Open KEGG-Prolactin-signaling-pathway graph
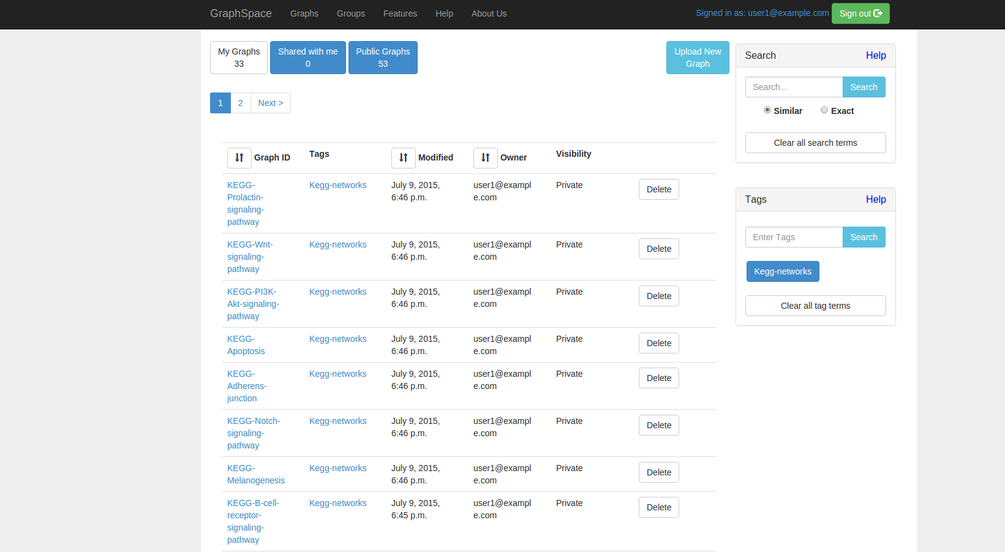This screenshot has height=552, width=1005. [x=246, y=203]
